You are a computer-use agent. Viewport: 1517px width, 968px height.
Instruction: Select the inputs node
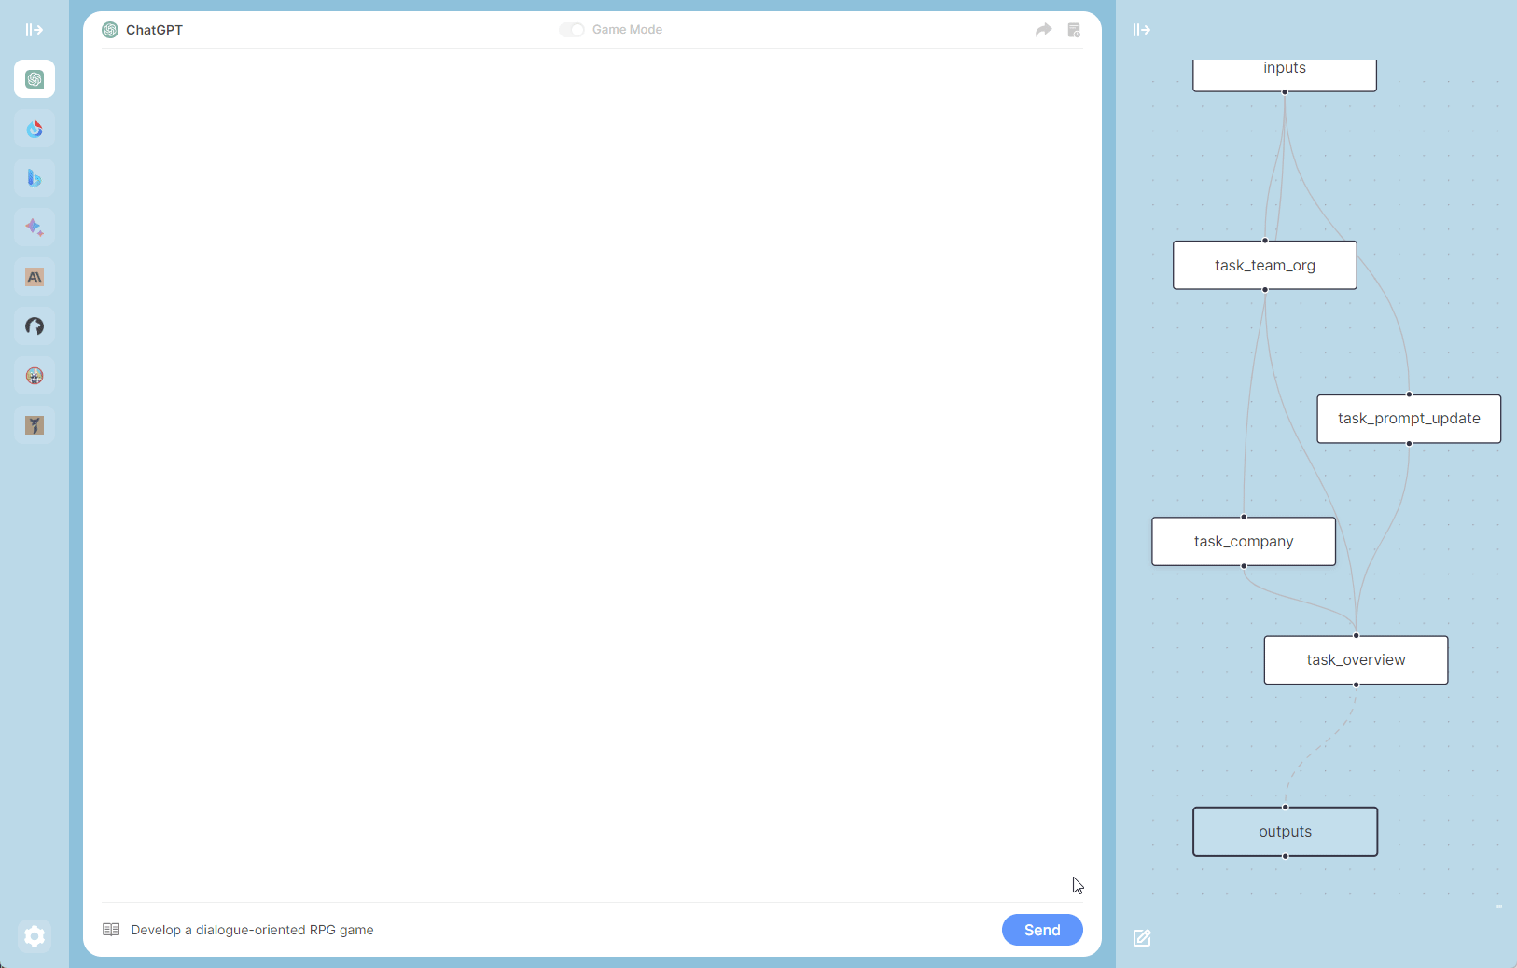[x=1285, y=75]
